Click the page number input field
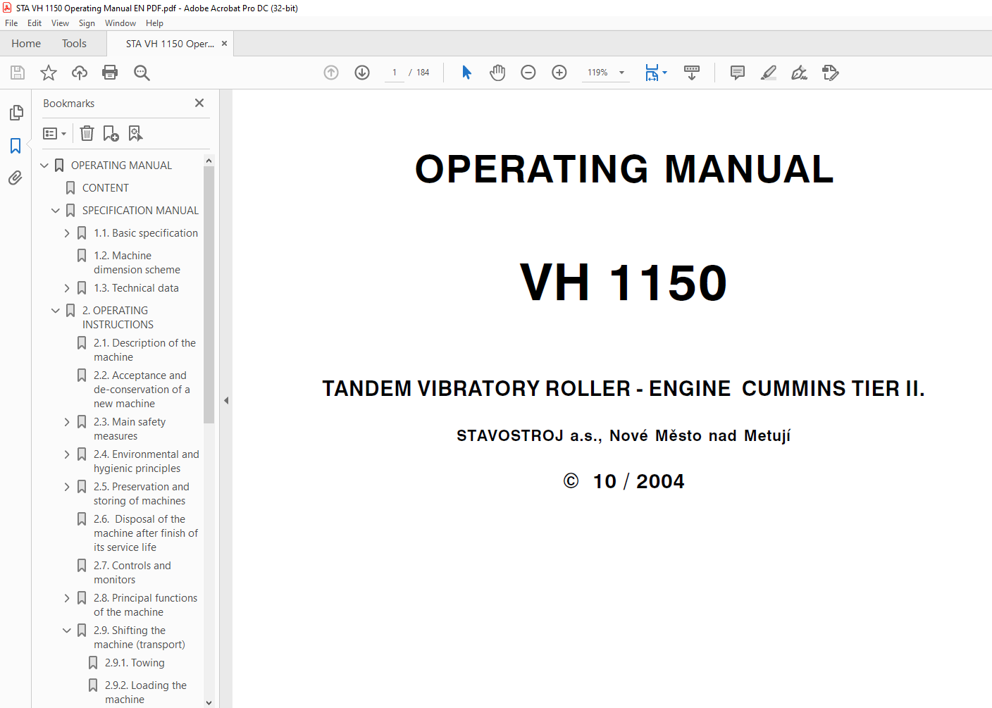Image resolution: width=992 pixels, height=708 pixels. point(395,73)
